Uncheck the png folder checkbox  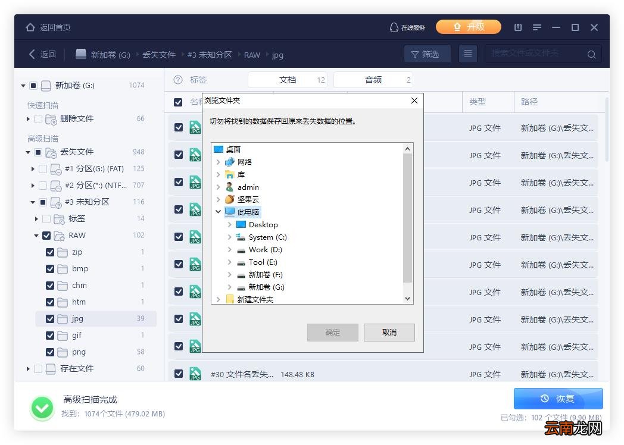[50, 353]
